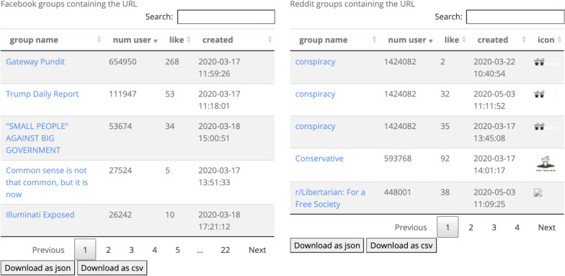The width and height of the screenshot is (565, 276).
Task: Select the 448001 num user cell
Action: click(x=398, y=192)
